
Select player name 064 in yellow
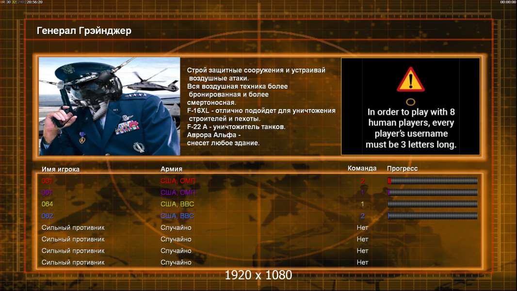[x=47, y=204]
